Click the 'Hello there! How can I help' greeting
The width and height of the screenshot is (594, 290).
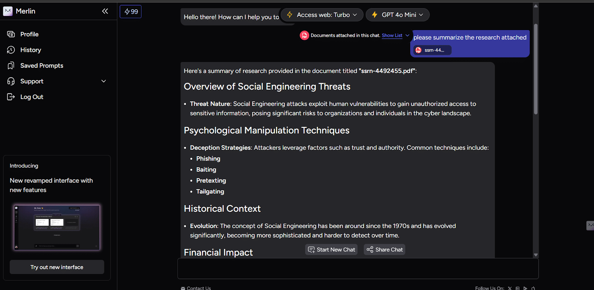pyautogui.click(x=231, y=17)
